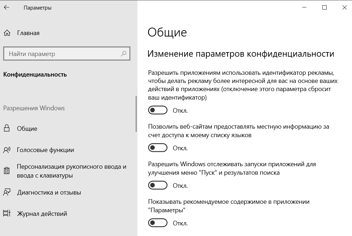The width and height of the screenshot is (352, 236).
Task: Open Голосовые функции settings section
Action: pyautogui.click(x=45, y=150)
